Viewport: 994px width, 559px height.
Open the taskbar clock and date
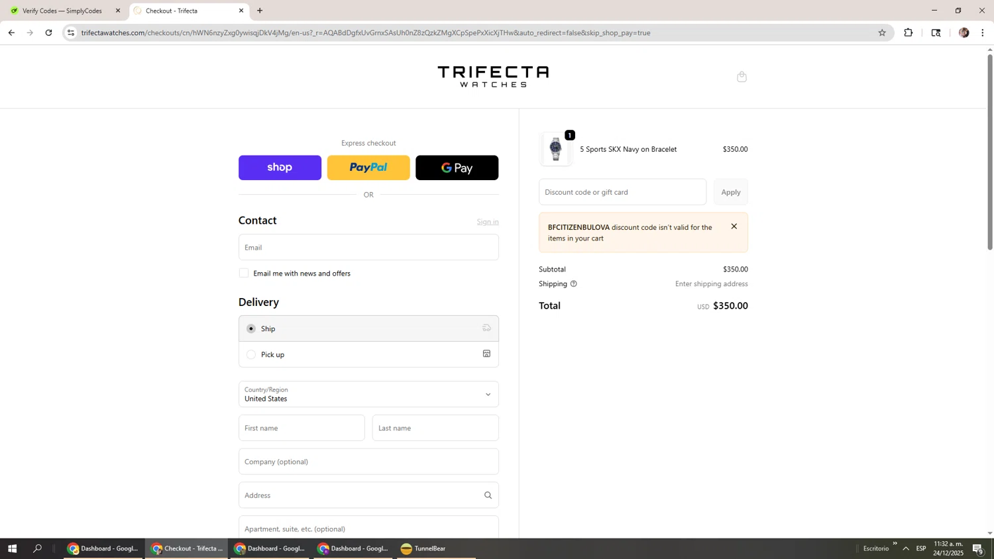click(948, 548)
